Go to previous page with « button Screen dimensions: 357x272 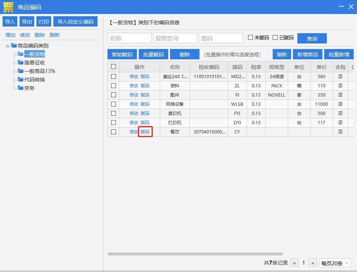294,263
